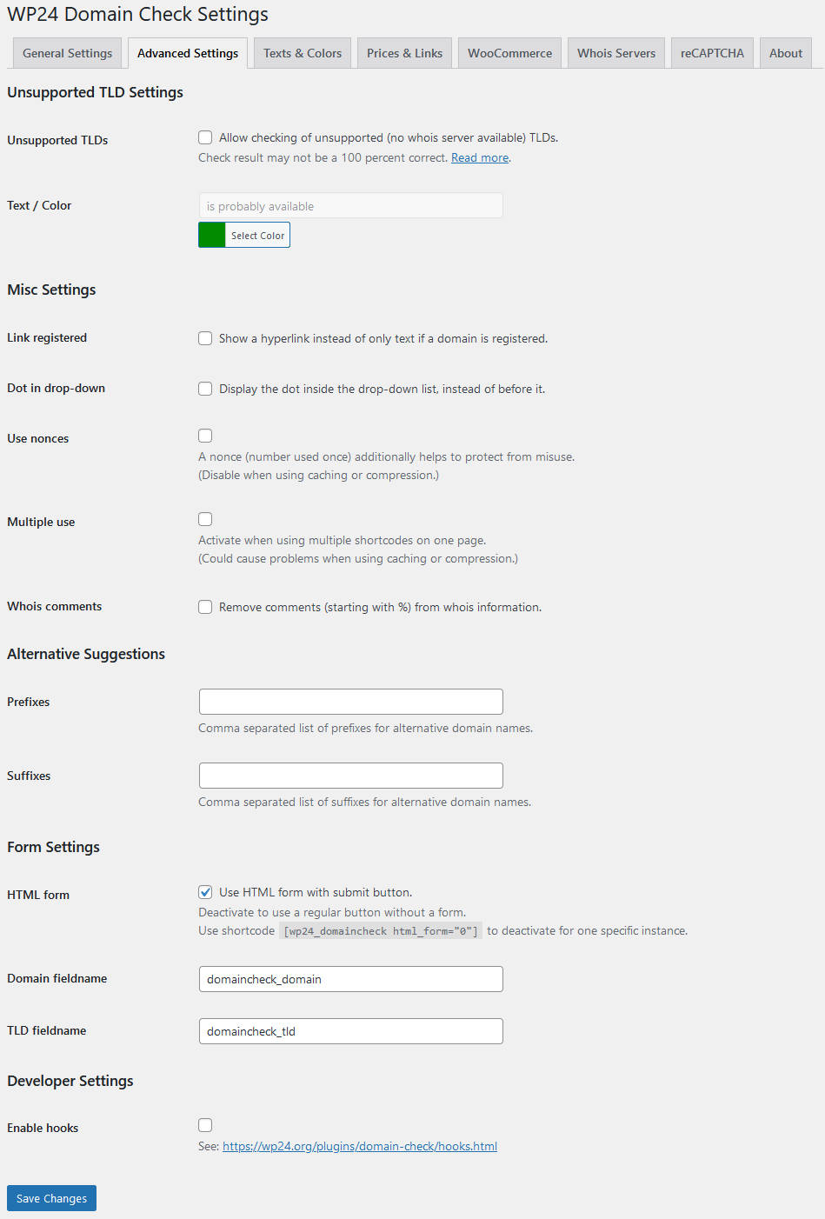Screen dimensions: 825x1219
Task: Click the Alternative Suggestions heading
Action: pos(86,654)
